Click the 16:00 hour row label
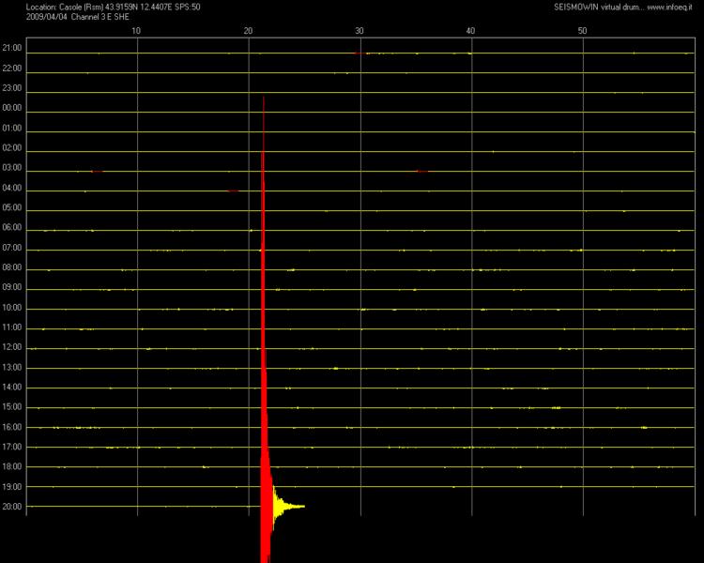 12,427
